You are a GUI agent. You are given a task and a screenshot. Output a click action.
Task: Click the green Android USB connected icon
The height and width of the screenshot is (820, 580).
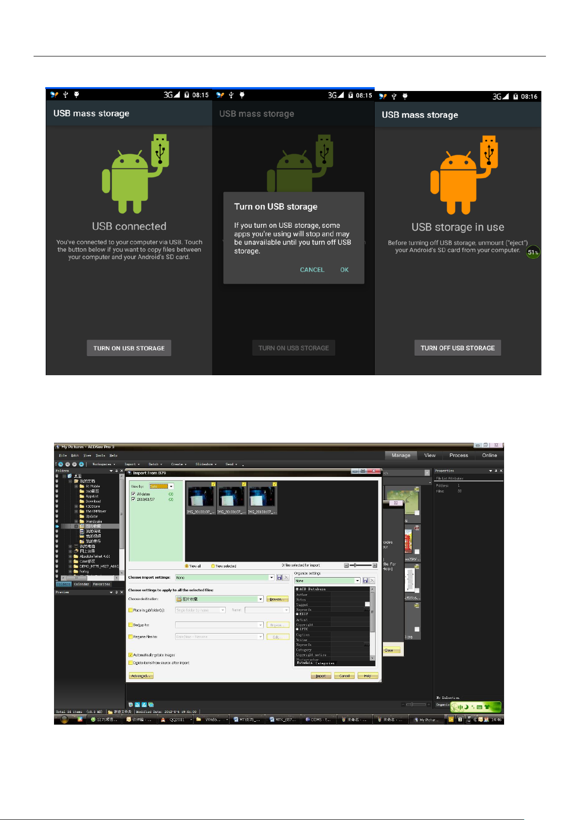[135, 174]
